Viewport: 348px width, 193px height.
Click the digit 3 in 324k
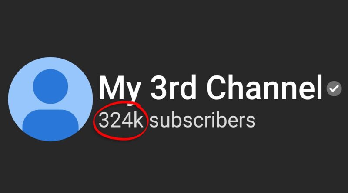pos(104,120)
